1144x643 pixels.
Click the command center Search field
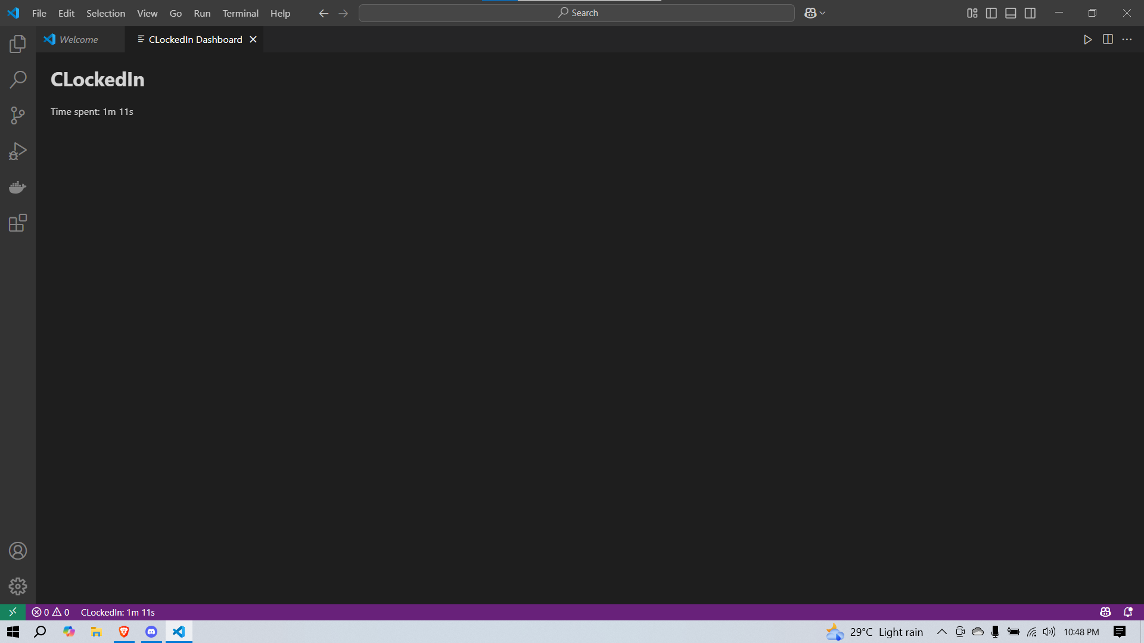tap(576, 13)
